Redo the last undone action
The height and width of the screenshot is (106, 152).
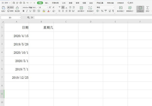tap(31, 3)
